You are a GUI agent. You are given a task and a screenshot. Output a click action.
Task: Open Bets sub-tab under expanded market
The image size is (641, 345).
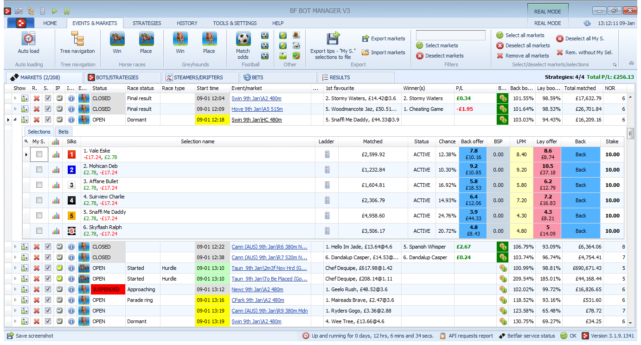coord(64,132)
